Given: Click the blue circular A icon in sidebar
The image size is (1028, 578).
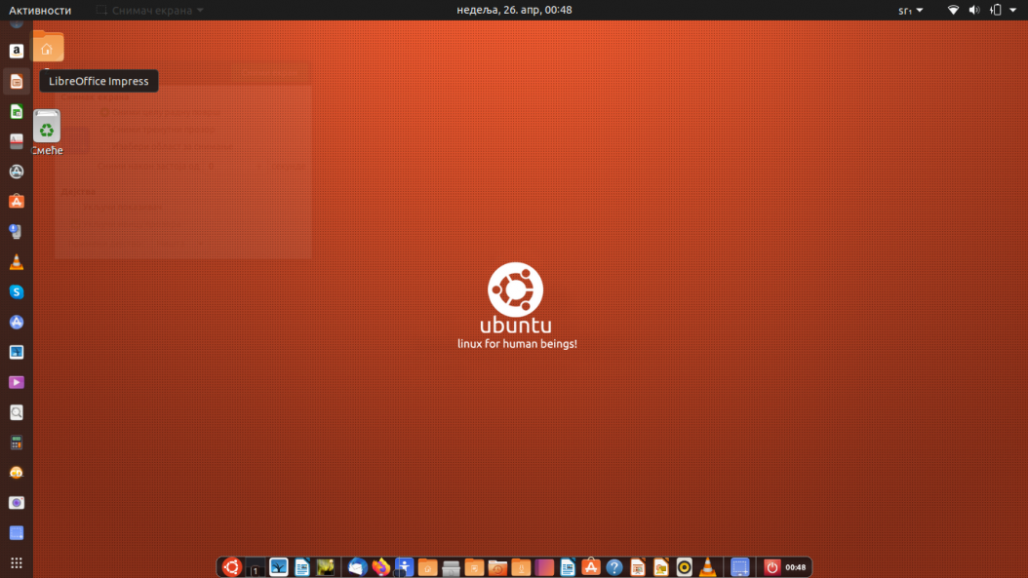Looking at the screenshot, I should click(17, 323).
